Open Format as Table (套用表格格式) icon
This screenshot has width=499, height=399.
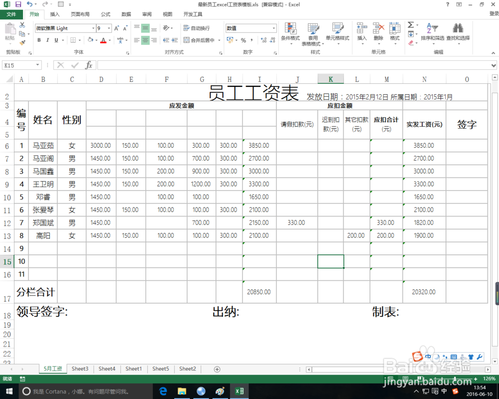313,28
